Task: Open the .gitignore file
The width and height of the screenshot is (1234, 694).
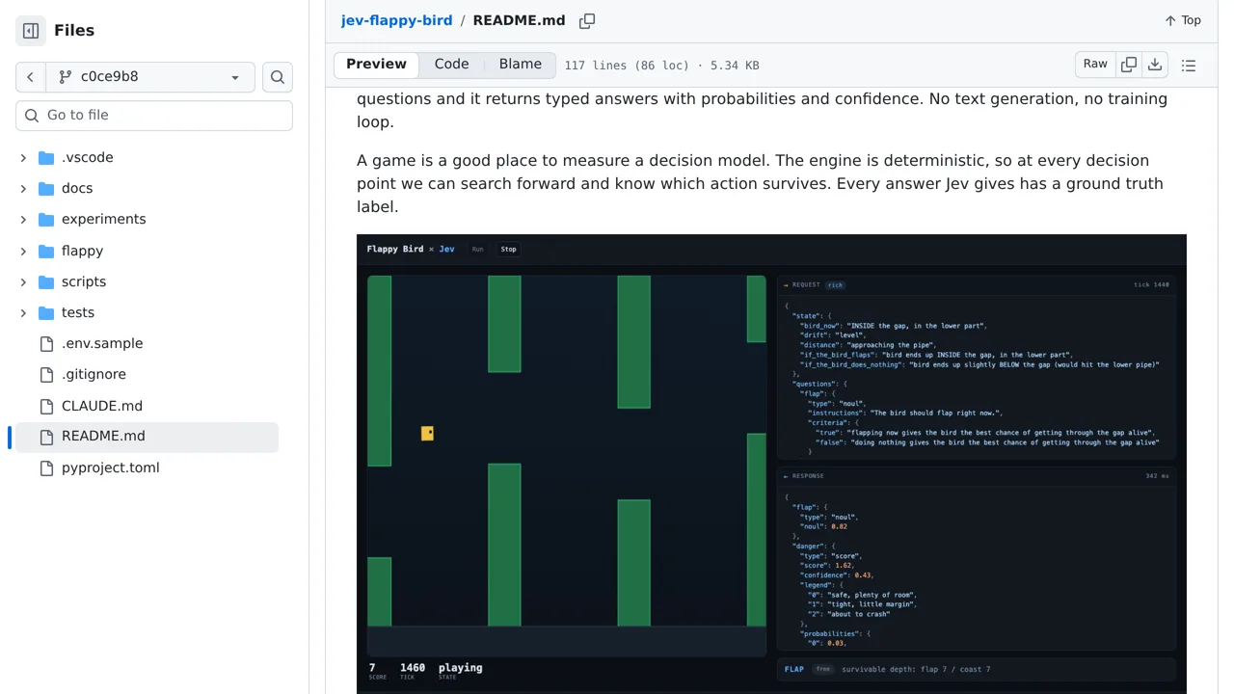Action: click(94, 374)
